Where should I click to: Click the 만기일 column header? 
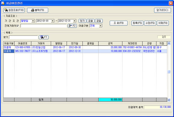tap(75, 43)
